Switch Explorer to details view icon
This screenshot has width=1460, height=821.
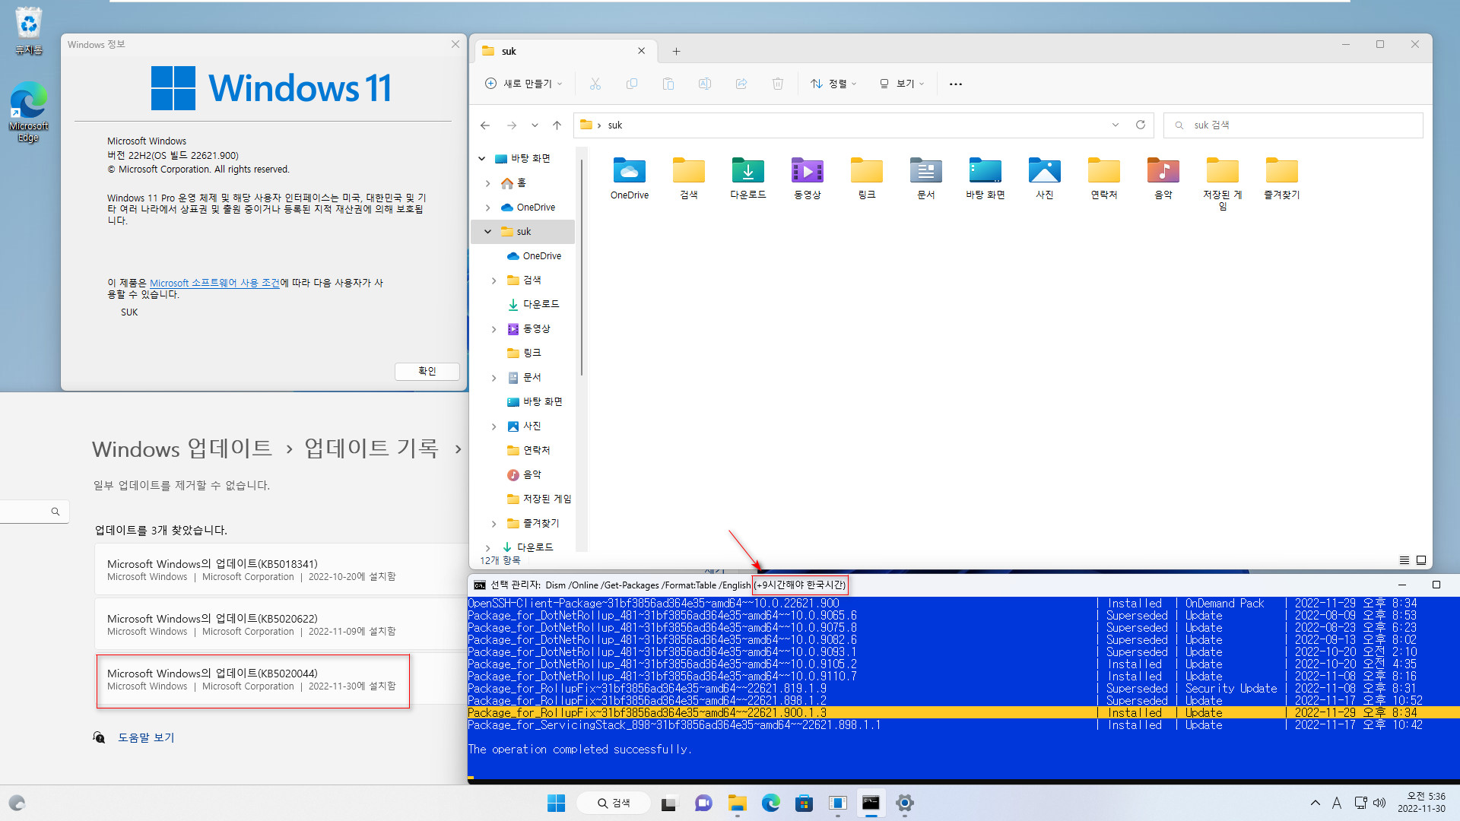[1404, 560]
